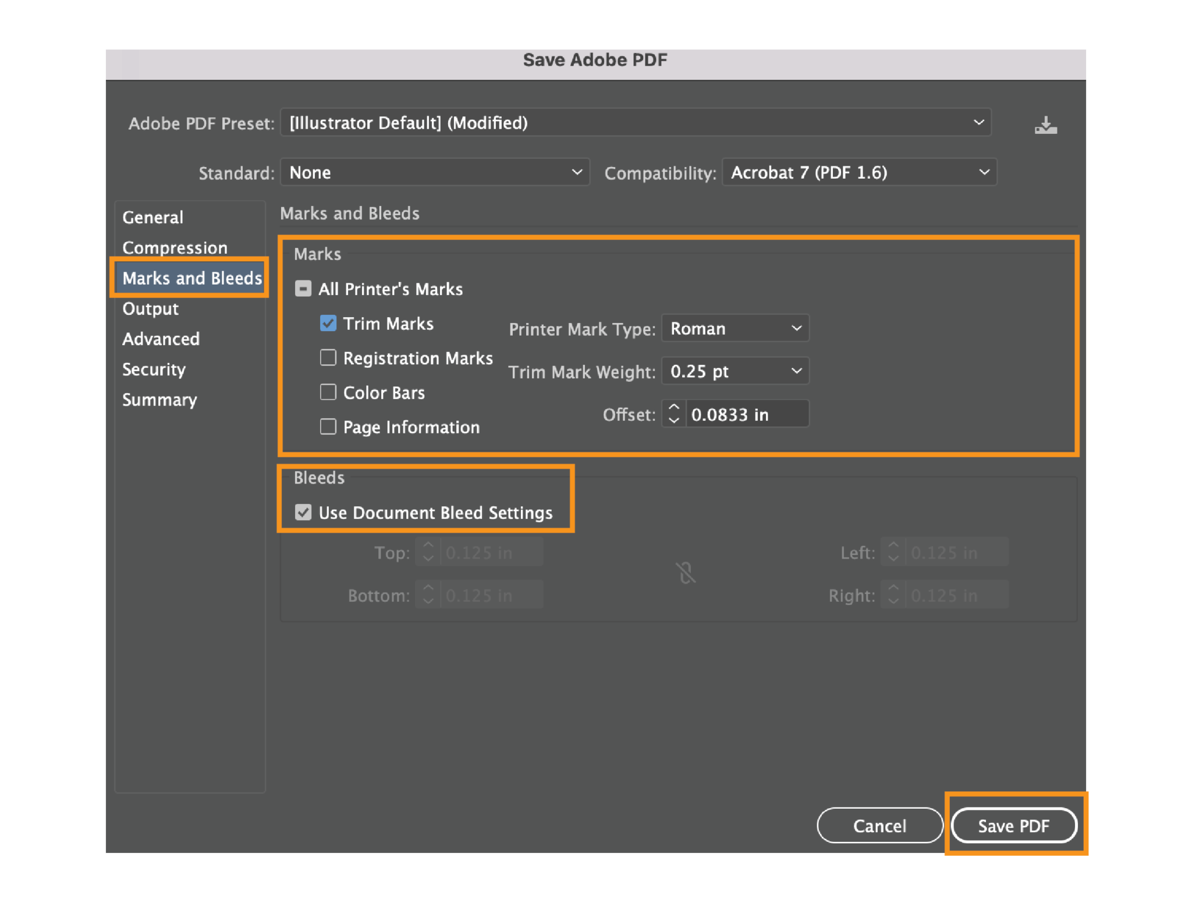Open the Trim Mark Weight dropdown
Viewport: 1192px width, 903px height.
(x=735, y=371)
